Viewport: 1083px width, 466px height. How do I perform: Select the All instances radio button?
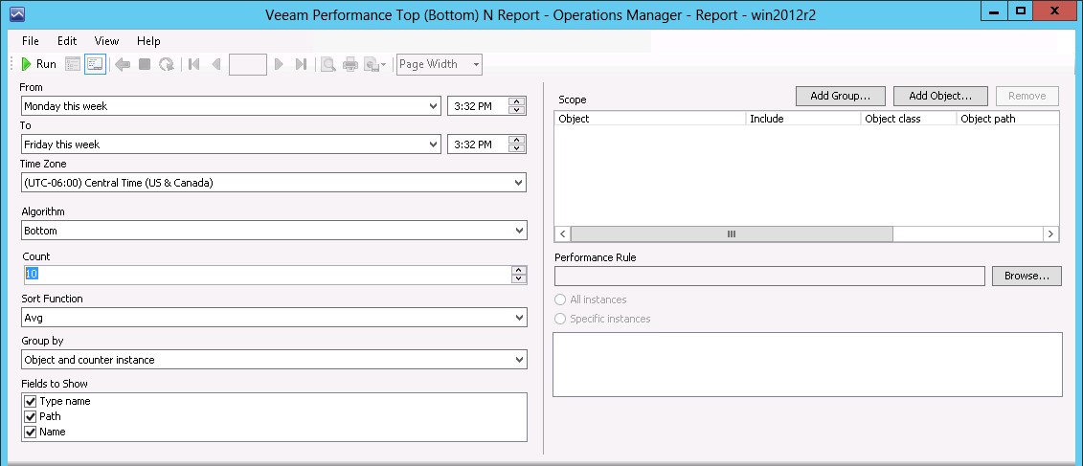[561, 300]
